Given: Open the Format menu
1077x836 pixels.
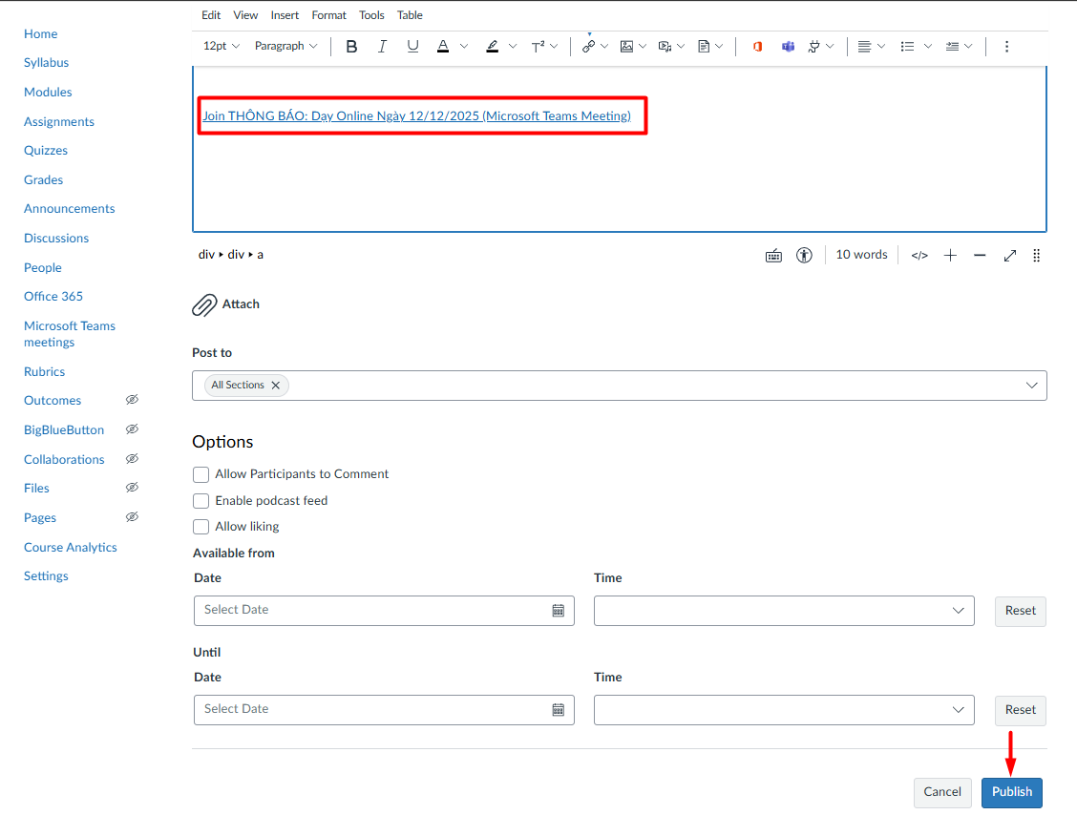Looking at the screenshot, I should [328, 15].
